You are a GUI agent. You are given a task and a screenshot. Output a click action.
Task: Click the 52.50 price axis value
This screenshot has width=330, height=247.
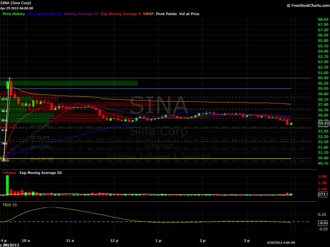coord(323,142)
